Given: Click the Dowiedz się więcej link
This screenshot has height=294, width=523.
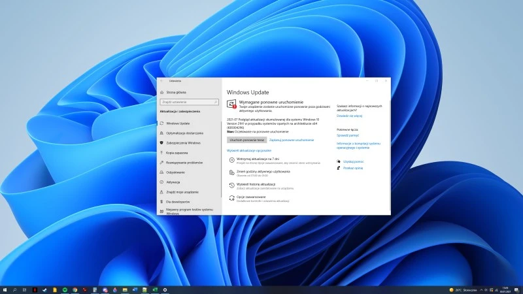Looking at the screenshot, I should tap(349, 116).
